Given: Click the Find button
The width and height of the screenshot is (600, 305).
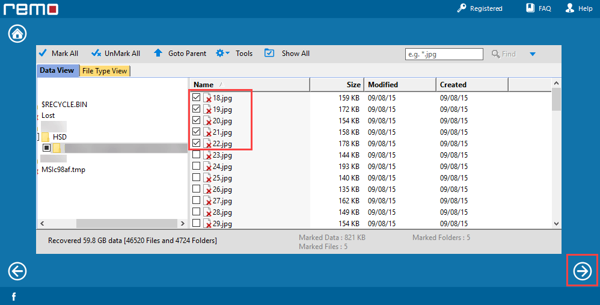Looking at the screenshot, I should pos(504,54).
